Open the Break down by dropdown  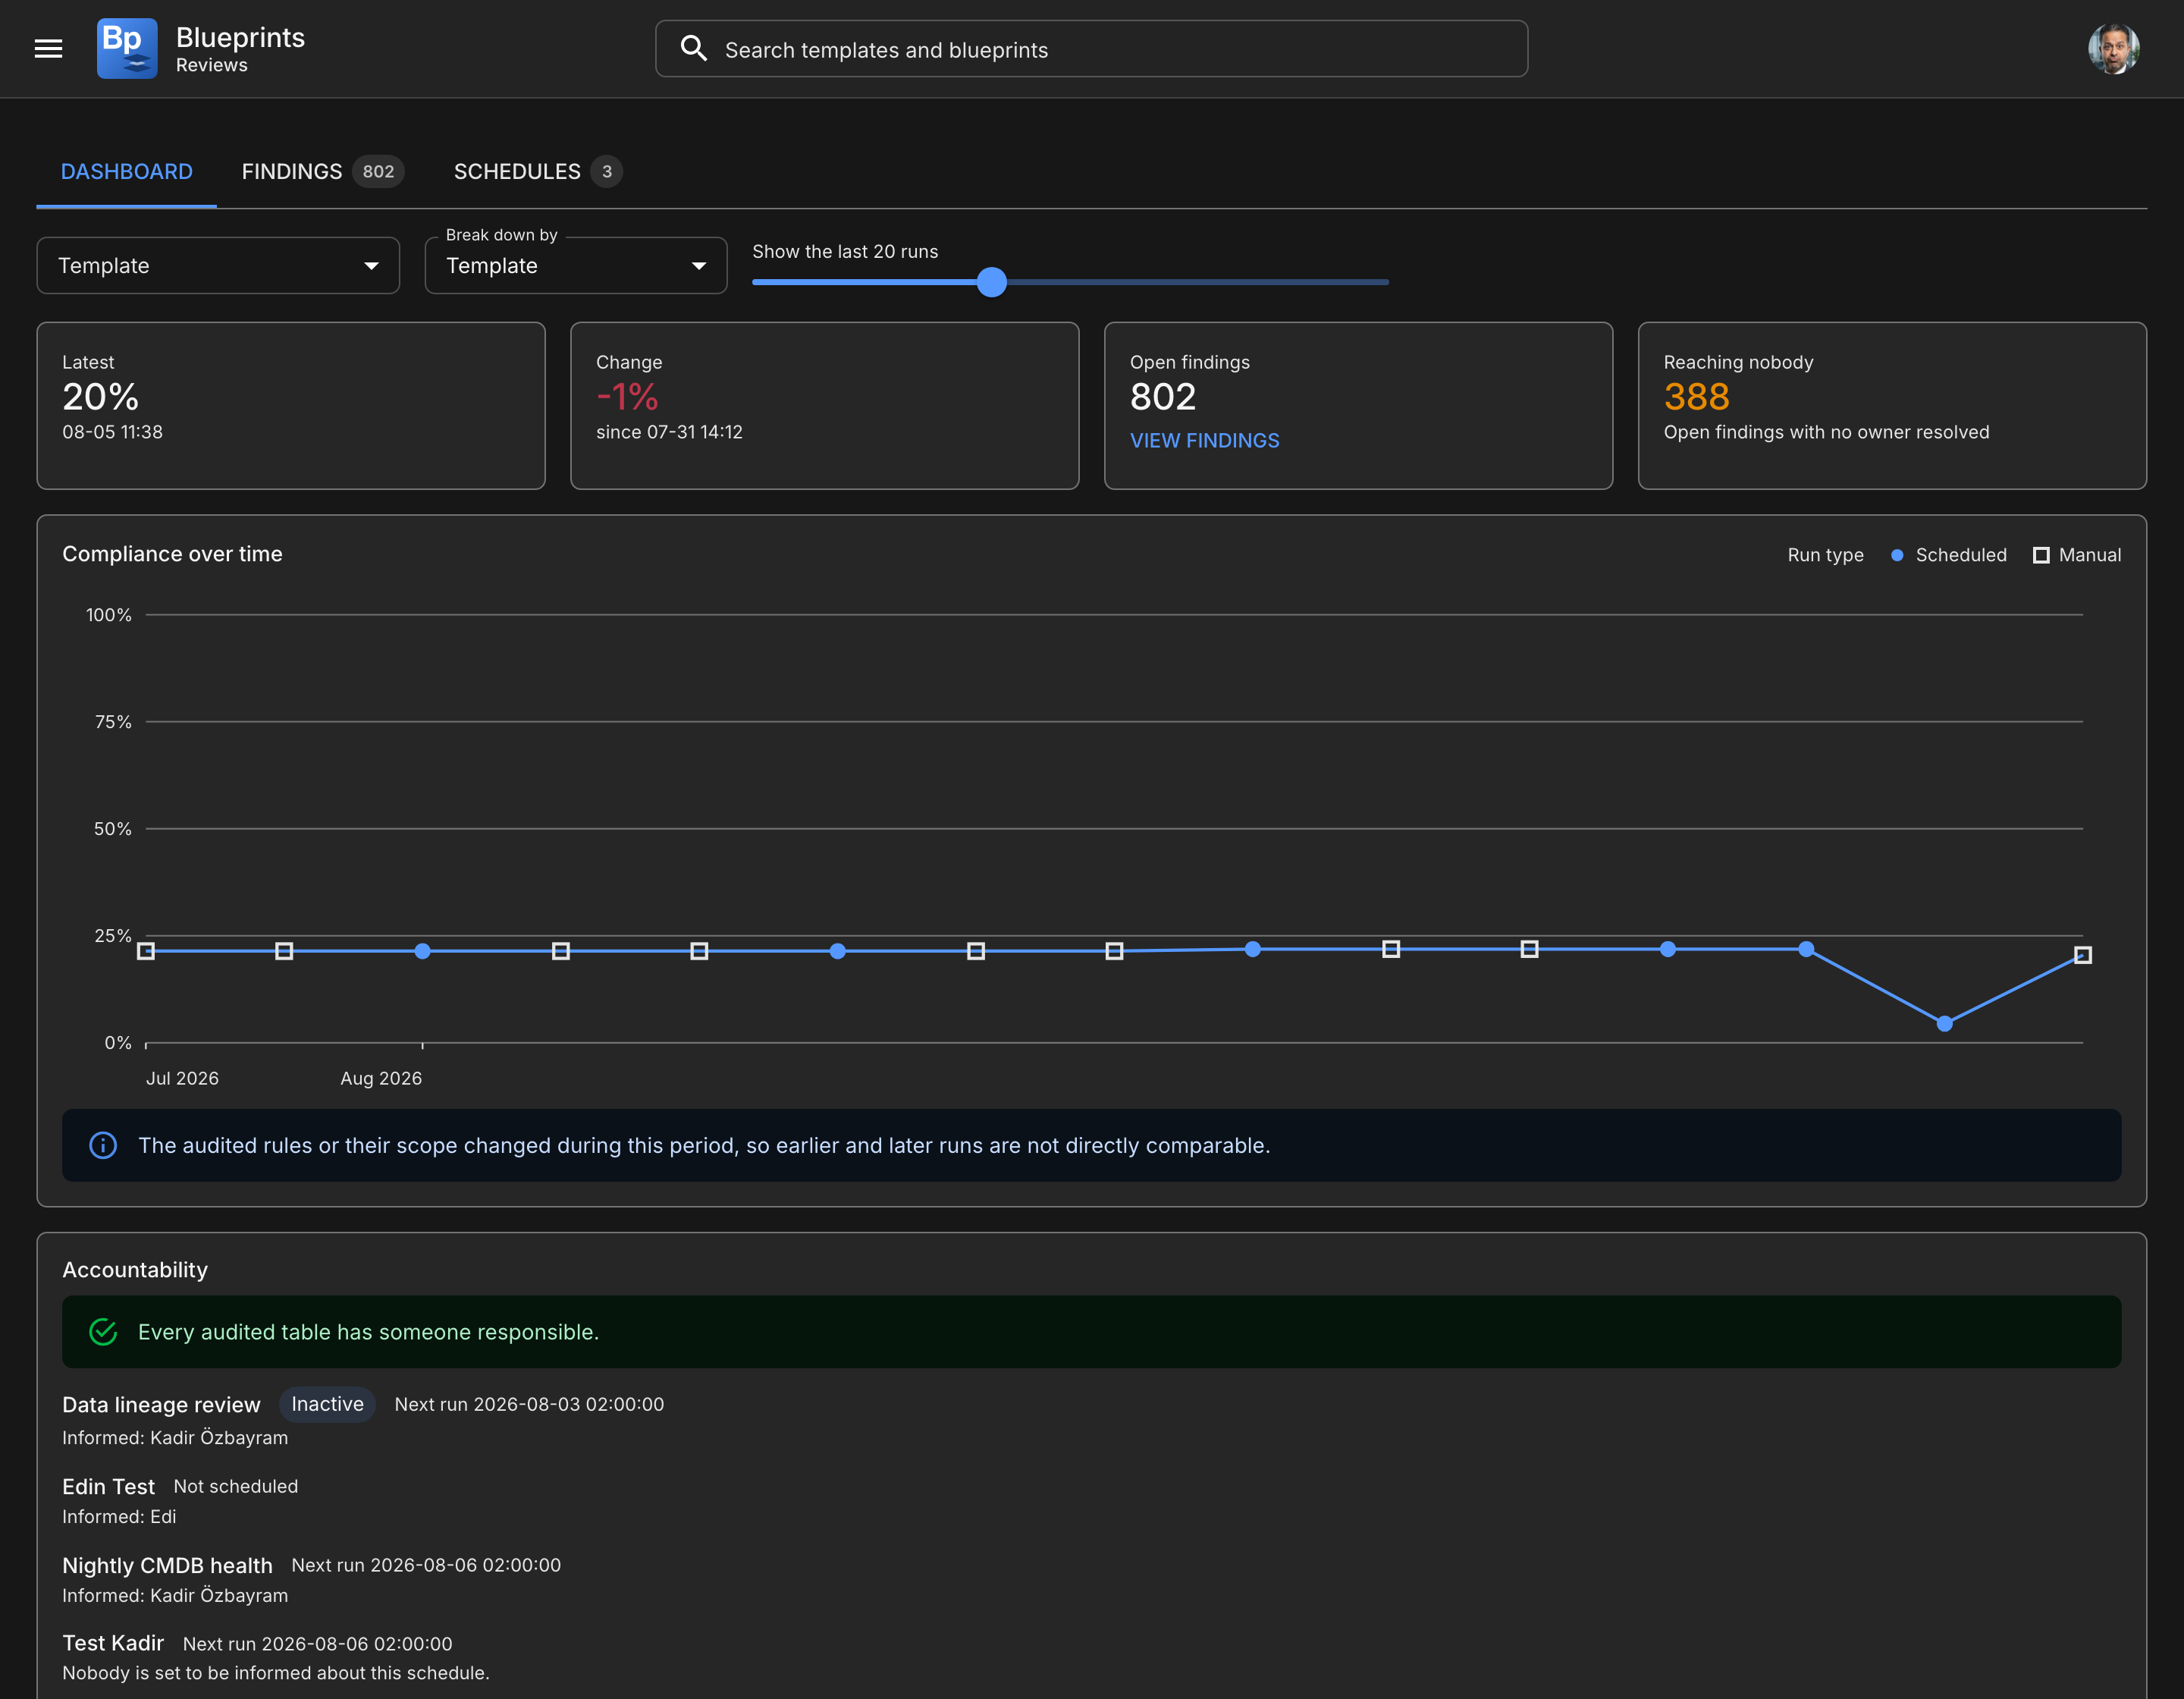pyautogui.click(x=576, y=266)
